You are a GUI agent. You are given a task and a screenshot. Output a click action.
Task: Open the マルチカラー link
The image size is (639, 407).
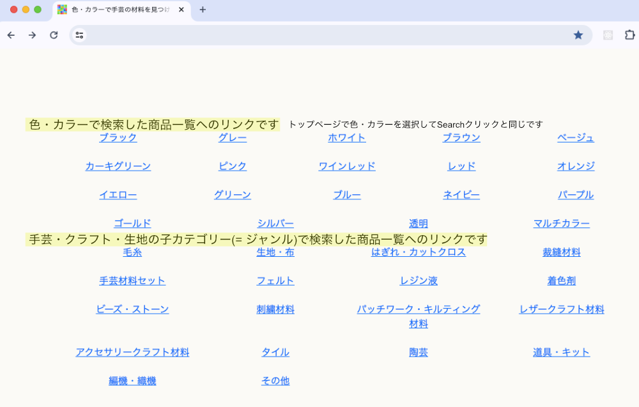562,224
